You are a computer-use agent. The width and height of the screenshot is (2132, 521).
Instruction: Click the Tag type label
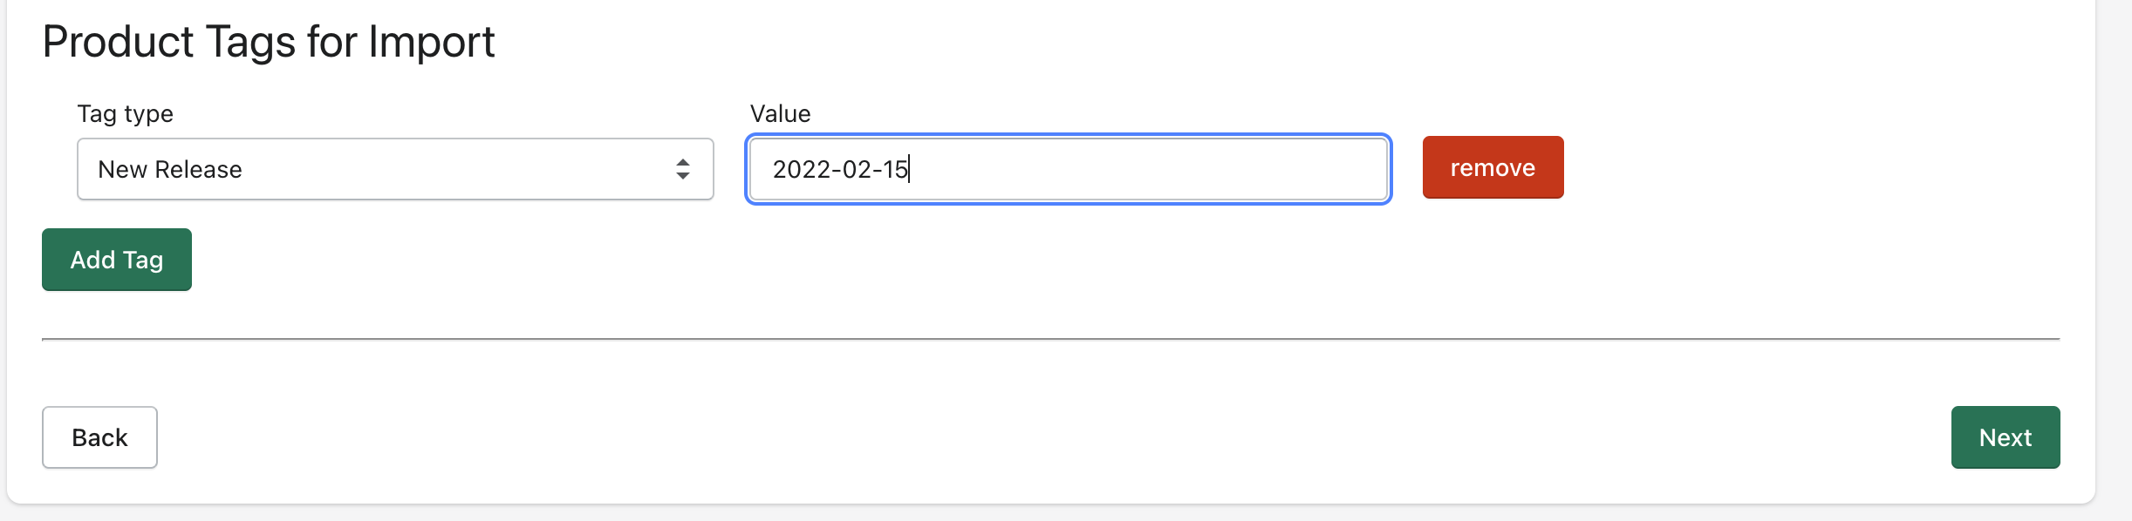pos(126,114)
